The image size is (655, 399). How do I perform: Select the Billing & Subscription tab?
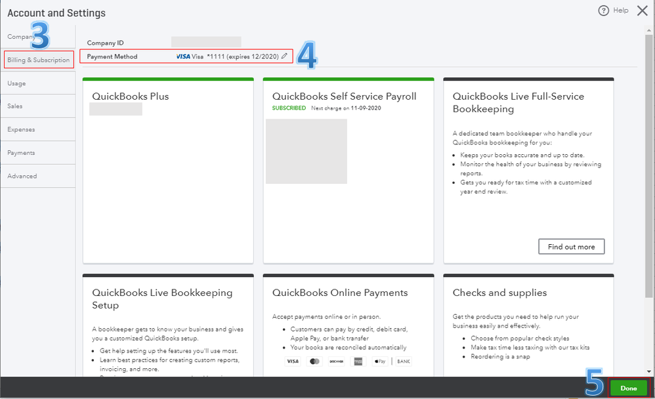tap(39, 60)
